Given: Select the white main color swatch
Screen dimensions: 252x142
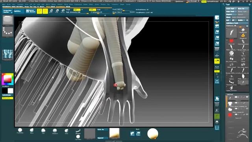Looking at the screenshot, I should click(x=10, y=91).
